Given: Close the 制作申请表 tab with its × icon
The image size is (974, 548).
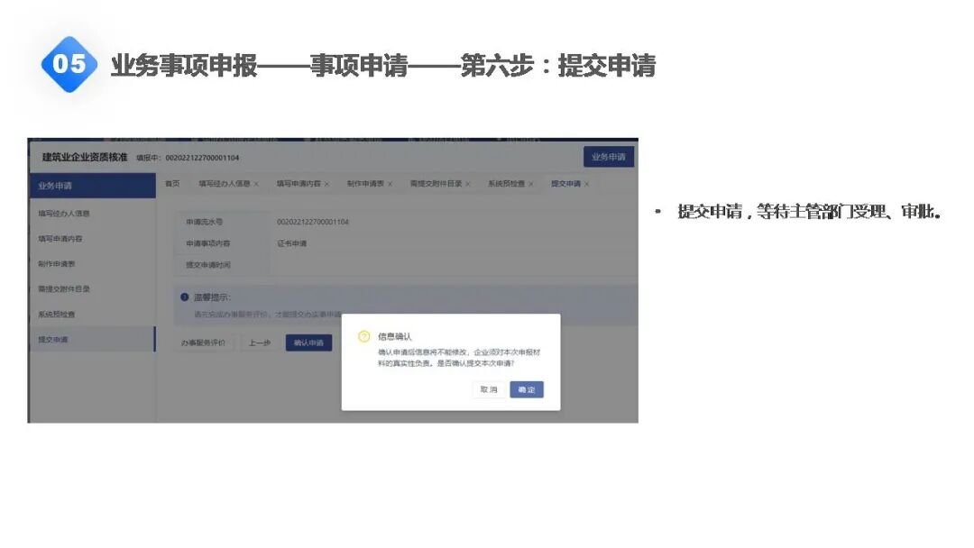Looking at the screenshot, I should click(391, 181).
